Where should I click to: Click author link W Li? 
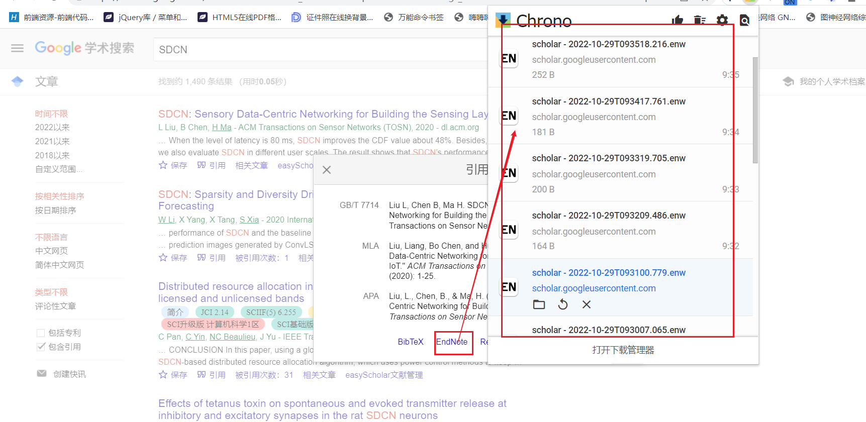166,220
